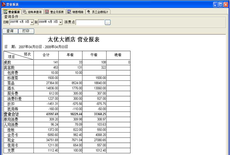
Task: Click the 打印 button
Action: 26,31
